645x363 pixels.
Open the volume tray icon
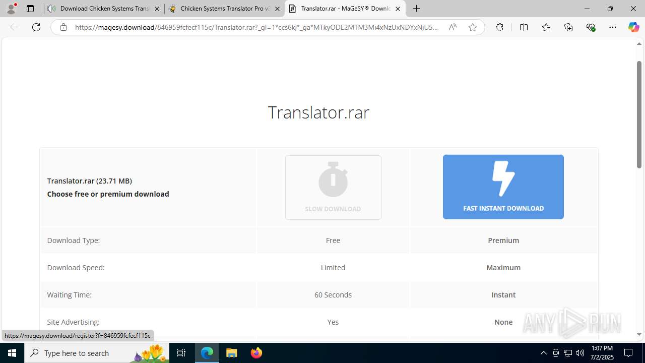click(x=580, y=353)
